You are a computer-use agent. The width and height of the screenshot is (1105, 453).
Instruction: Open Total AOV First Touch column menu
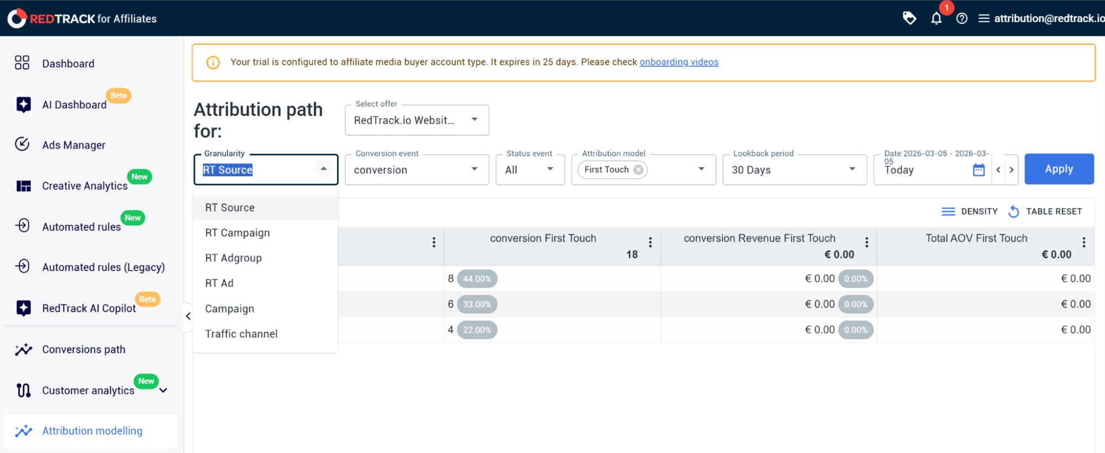click(1083, 242)
